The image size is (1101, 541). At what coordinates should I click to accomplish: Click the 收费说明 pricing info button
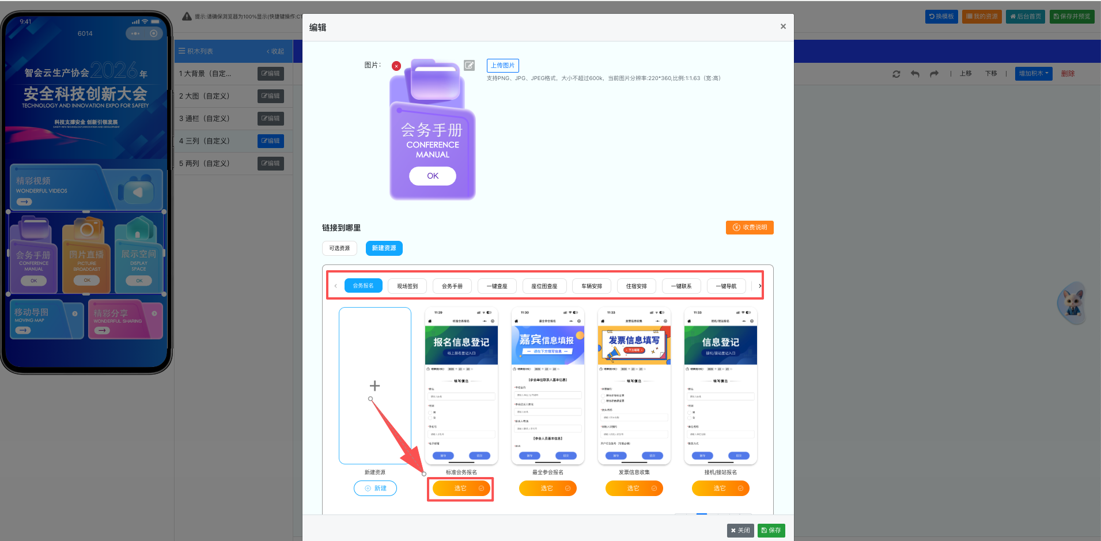[750, 228]
